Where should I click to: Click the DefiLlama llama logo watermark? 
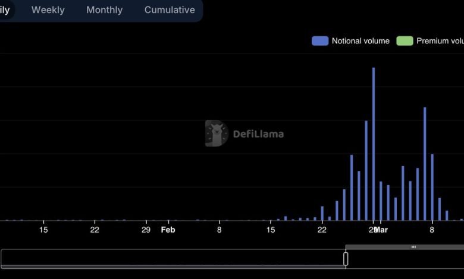click(x=217, y=134)
